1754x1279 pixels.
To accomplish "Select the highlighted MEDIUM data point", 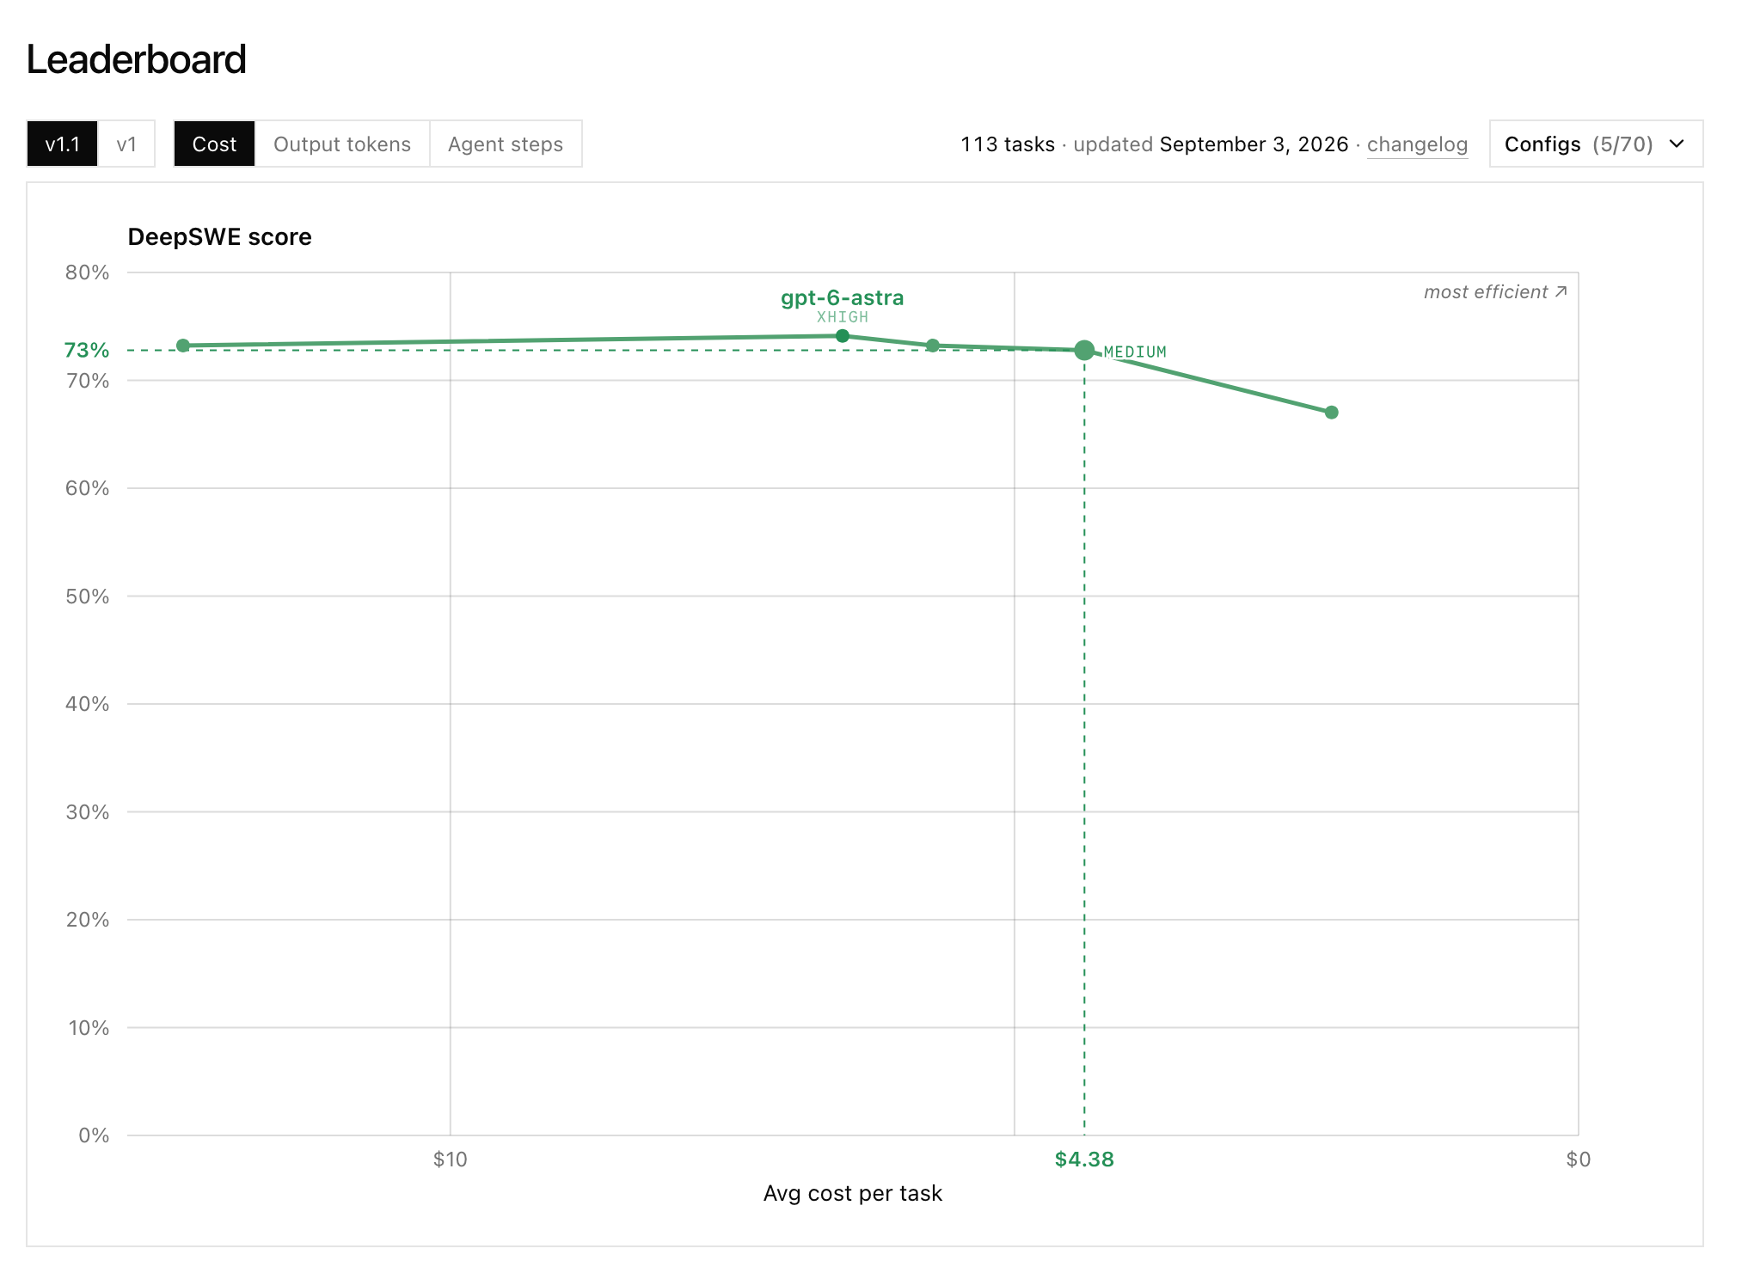I will (x=1084, y=350).
